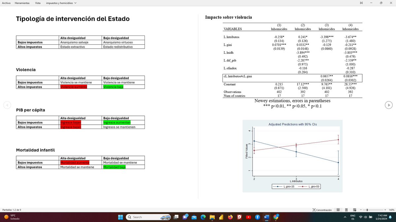Click the 'Estado redistributivo' table cell
The image size is (396, 222).
pyautogui.click(x=123, y=47)
